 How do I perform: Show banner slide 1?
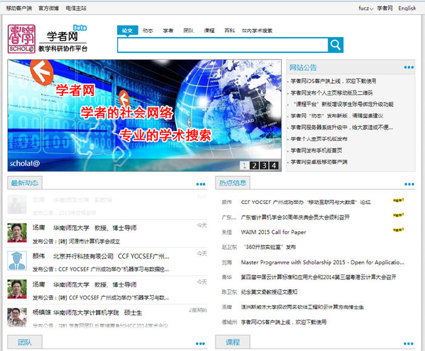245,165
